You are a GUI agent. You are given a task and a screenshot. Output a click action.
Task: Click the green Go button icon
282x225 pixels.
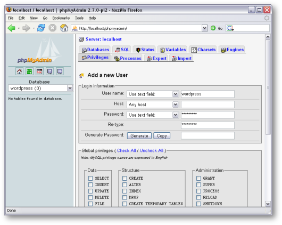point(213,28)
